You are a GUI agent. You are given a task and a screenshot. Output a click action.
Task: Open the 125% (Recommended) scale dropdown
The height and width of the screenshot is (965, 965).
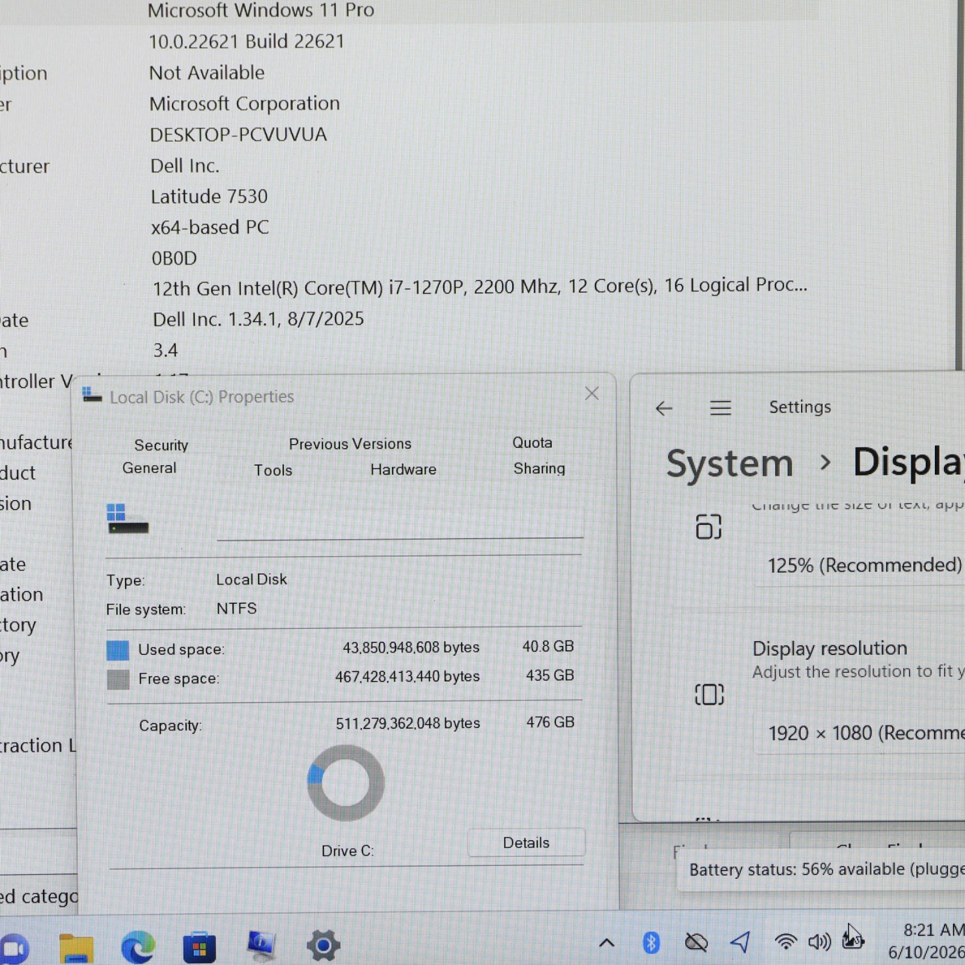(859, 566)
